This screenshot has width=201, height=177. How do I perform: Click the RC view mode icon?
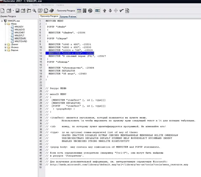(x=90, y=11)
